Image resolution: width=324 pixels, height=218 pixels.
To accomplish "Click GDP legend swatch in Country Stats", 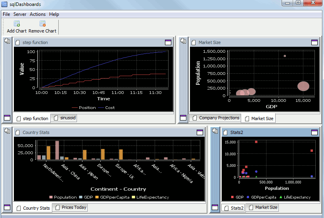I will click(x=81, y=197).
